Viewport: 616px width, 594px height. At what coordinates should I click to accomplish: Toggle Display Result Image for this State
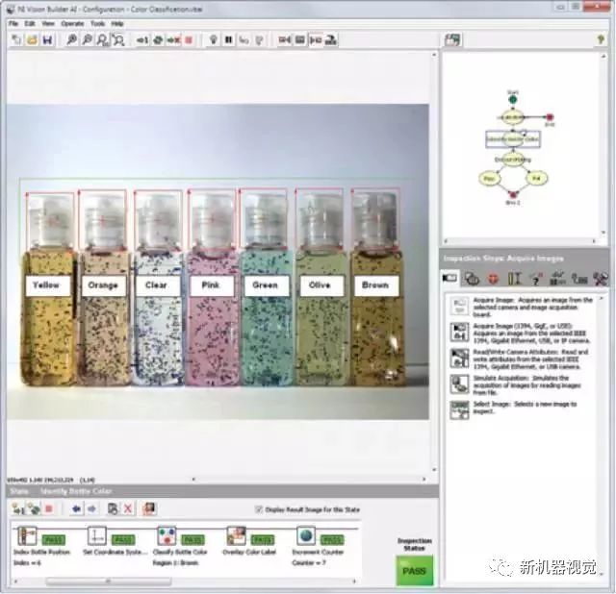point(258,508)
